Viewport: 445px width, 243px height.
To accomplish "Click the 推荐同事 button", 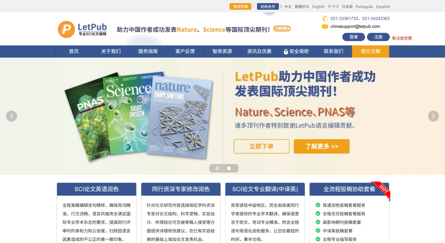I will (x=240, y=7).
